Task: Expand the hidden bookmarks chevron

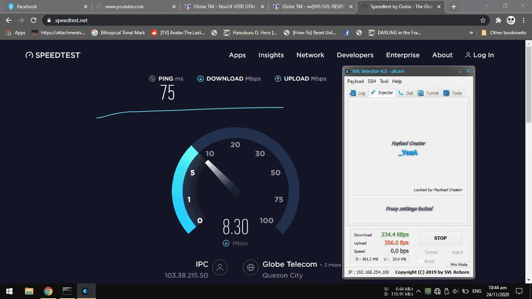Action: pyautogui.click(x=471, y=33)
